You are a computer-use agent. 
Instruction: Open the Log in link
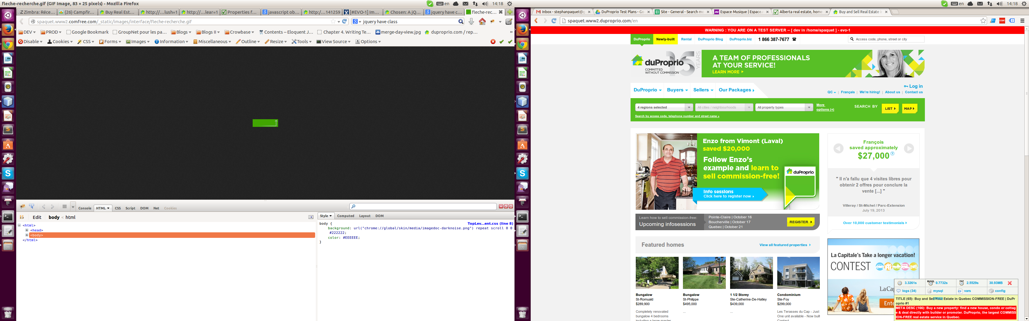pyautogui.click(x=913, y=86)
